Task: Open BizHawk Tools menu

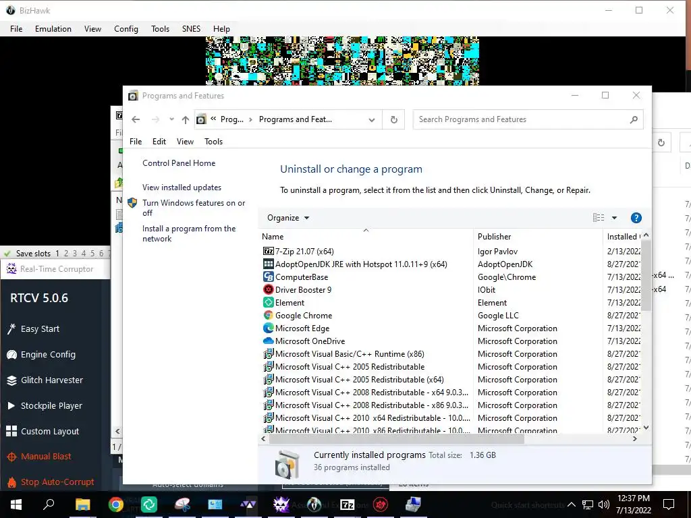Action: (160, 28)
